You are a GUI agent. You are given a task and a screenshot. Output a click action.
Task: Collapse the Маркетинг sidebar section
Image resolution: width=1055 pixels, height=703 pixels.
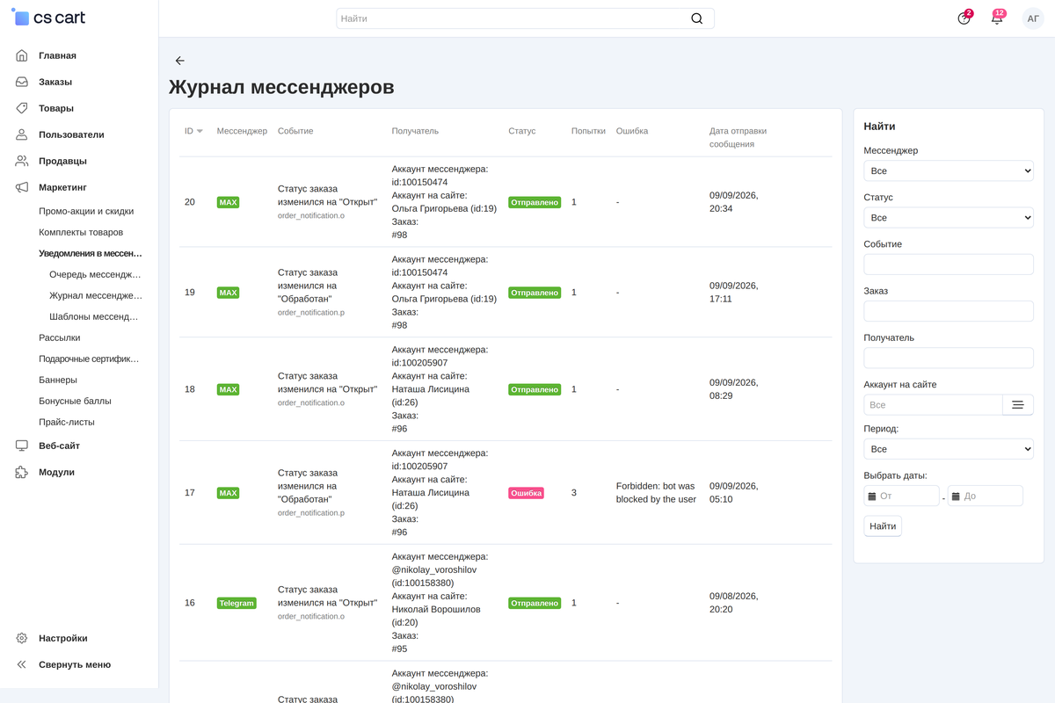click(62, 187)
